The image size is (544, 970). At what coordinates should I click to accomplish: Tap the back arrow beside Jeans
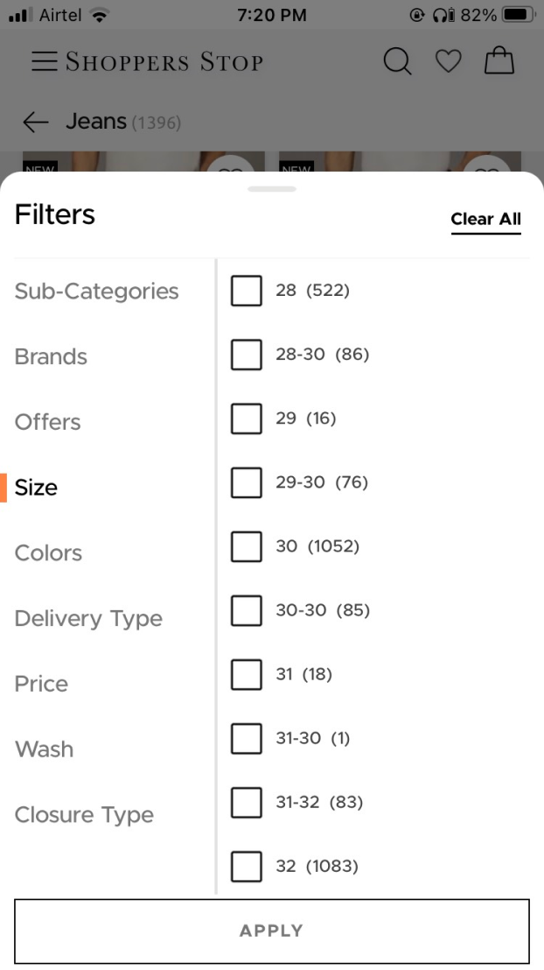(x=36, y=122)
